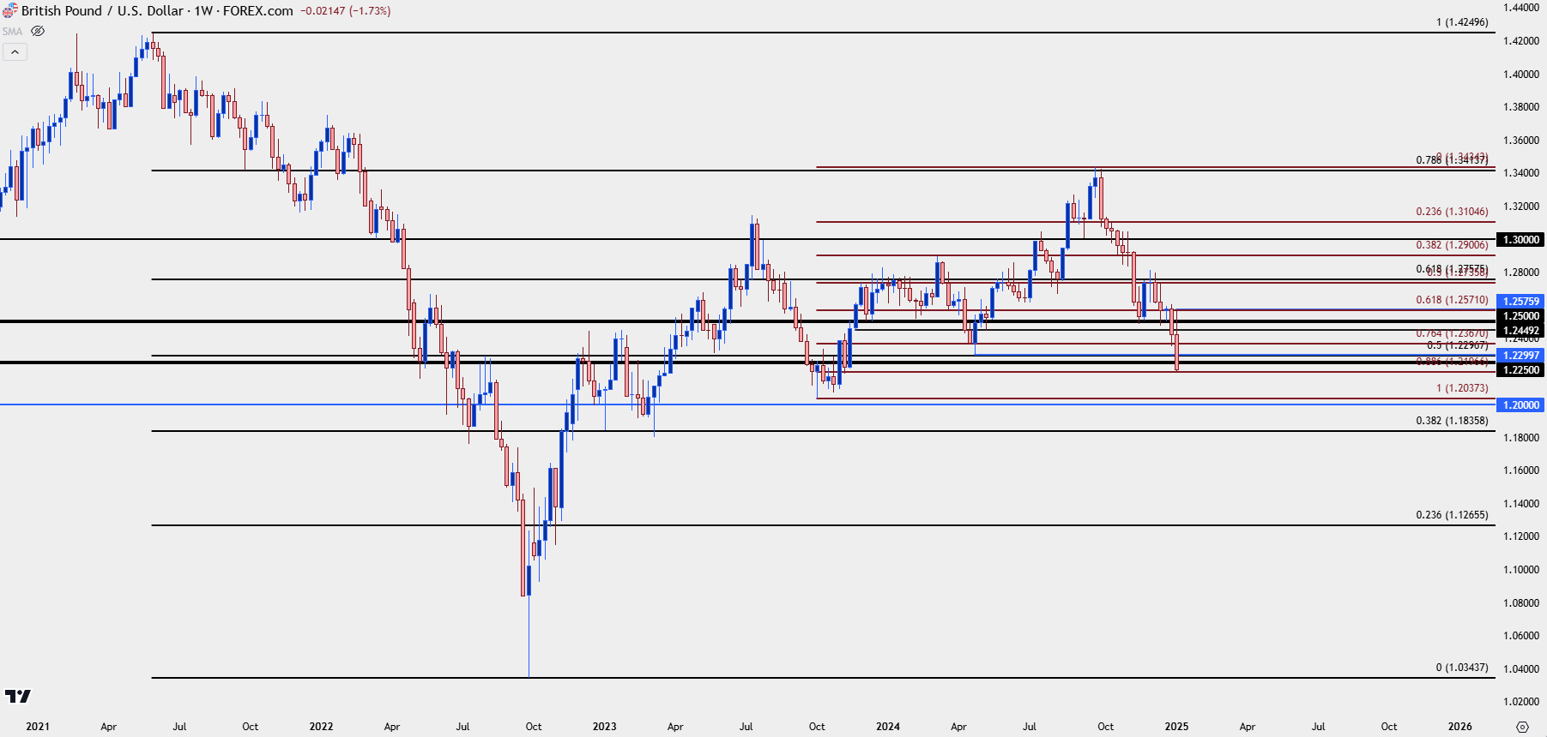Click the 0.236 (1.12655) Fibonacci label

click(x=1452, y=515)
